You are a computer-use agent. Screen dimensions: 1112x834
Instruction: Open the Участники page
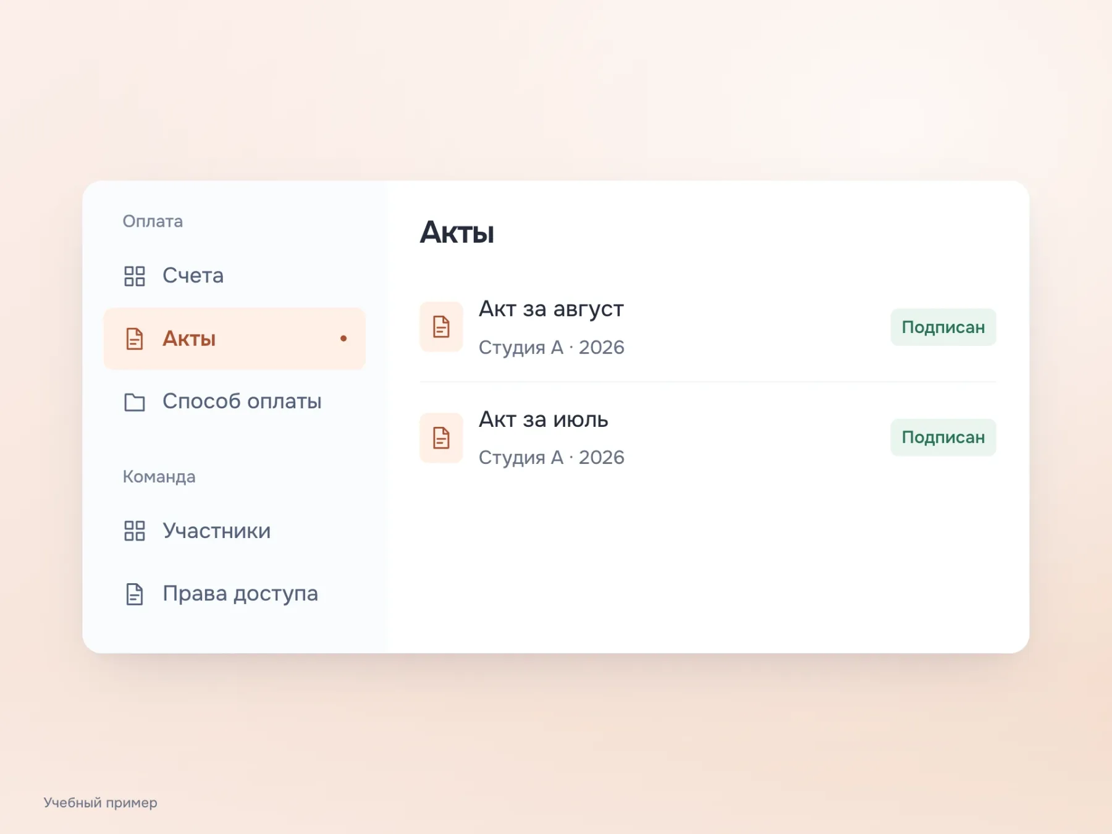click(x=235, y=531)
